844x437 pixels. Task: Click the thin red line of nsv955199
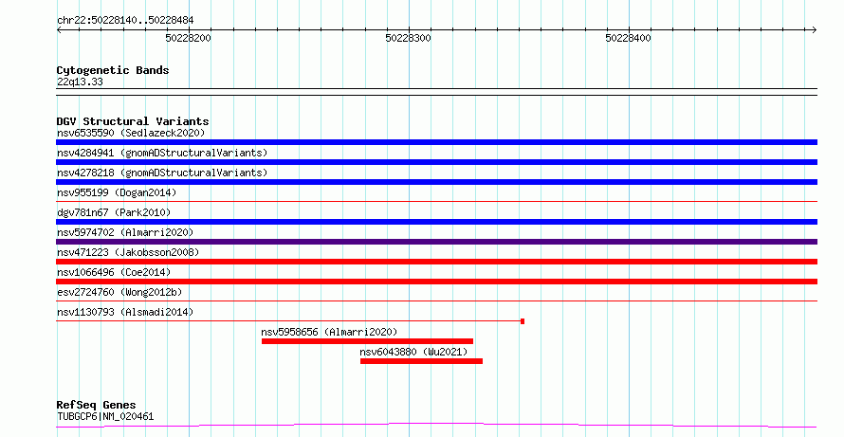tap(436, 201)
